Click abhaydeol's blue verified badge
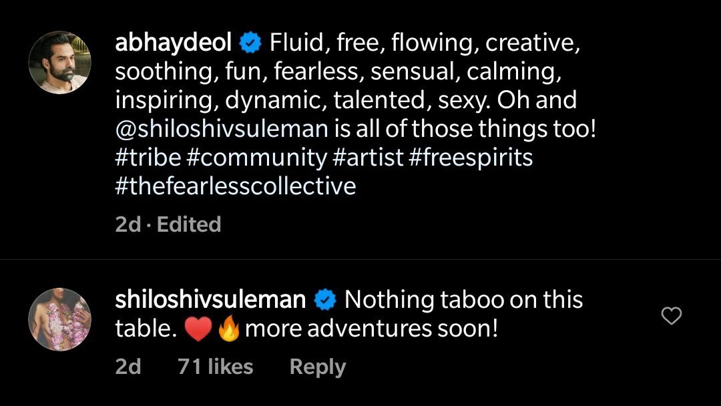This screenshot has height=406, width=721. click(x=251, y=44)
